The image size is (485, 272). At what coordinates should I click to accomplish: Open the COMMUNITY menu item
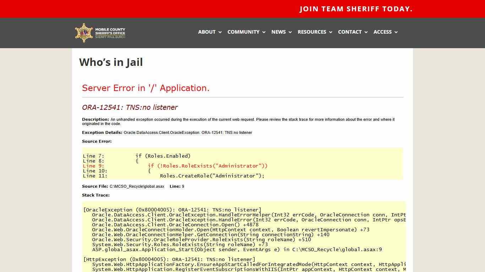pos(243,32)
